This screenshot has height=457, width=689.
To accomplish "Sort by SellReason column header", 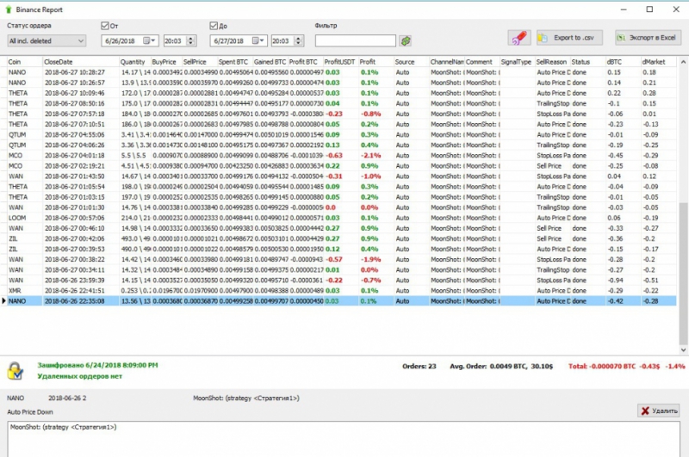I will (552, 62).
